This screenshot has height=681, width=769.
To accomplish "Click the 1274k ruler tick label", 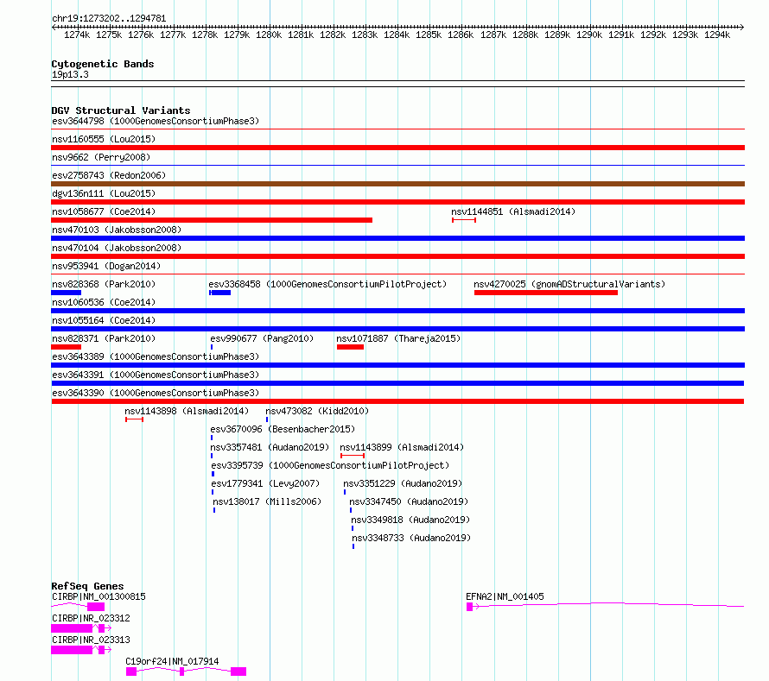I will coord(77,35).
